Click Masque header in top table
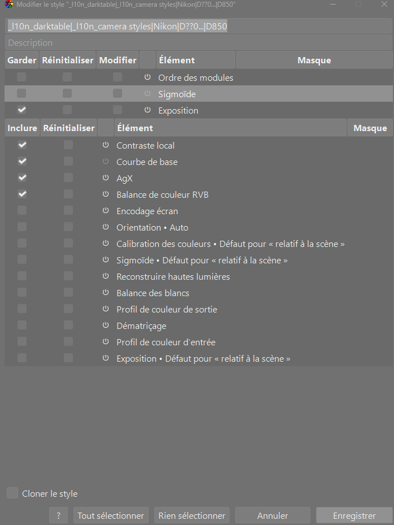394x525 pixels. point(314,60)
